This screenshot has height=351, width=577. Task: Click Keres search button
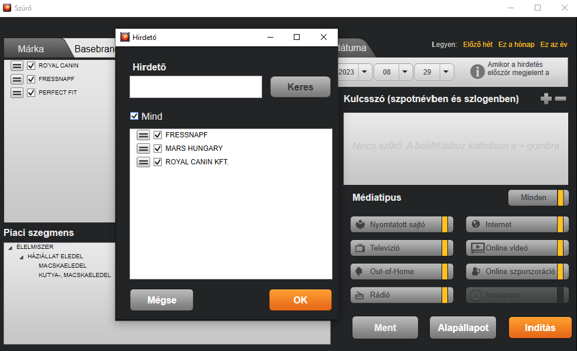click(300, 87)
